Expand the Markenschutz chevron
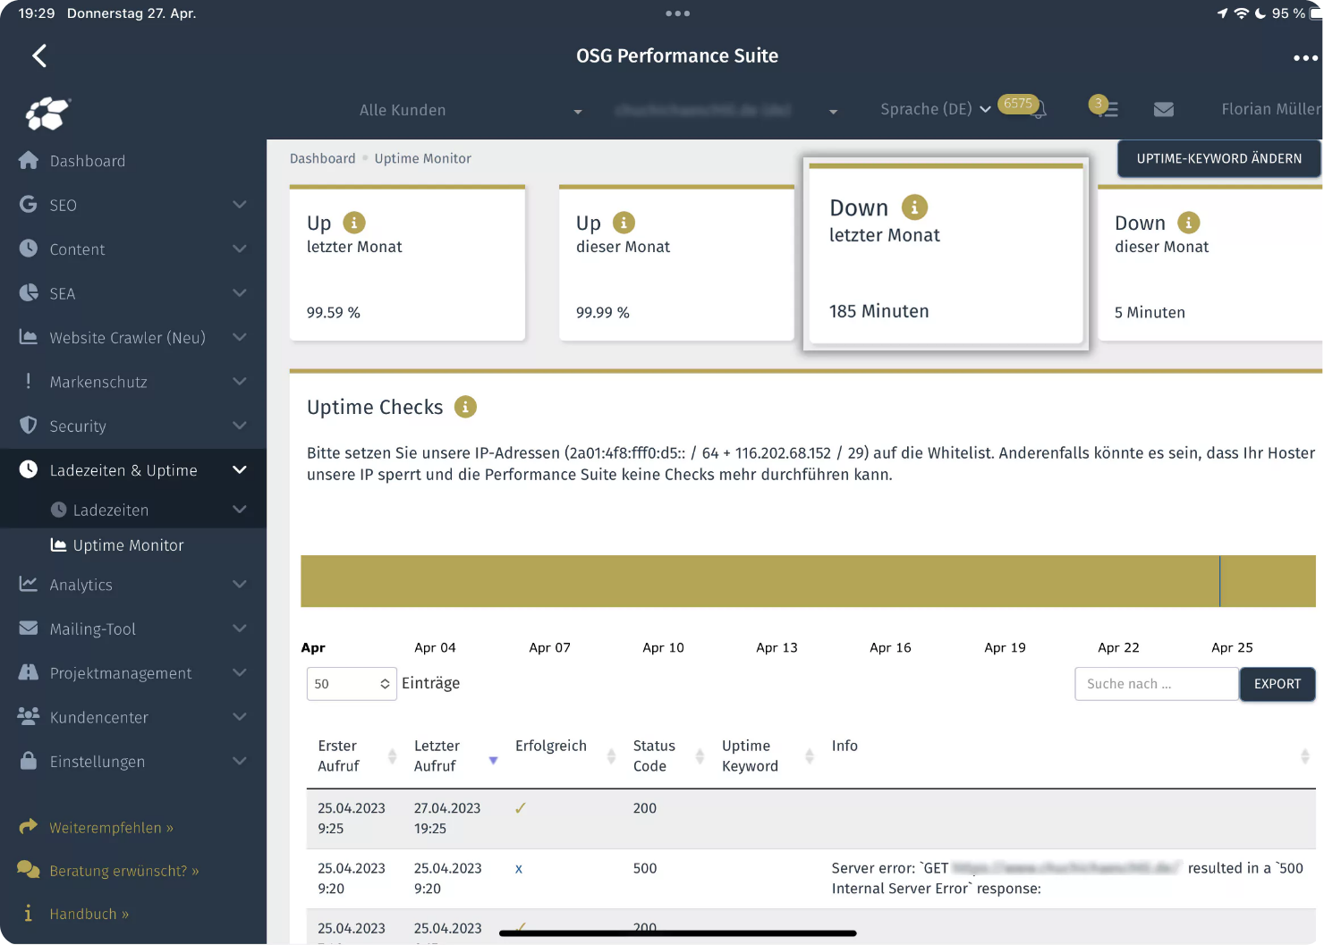 point(240,381)
